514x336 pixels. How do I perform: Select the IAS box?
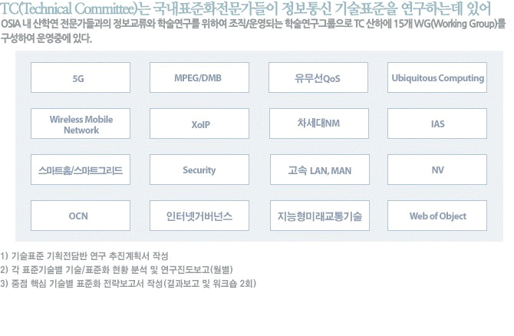(x=437, y=124)
